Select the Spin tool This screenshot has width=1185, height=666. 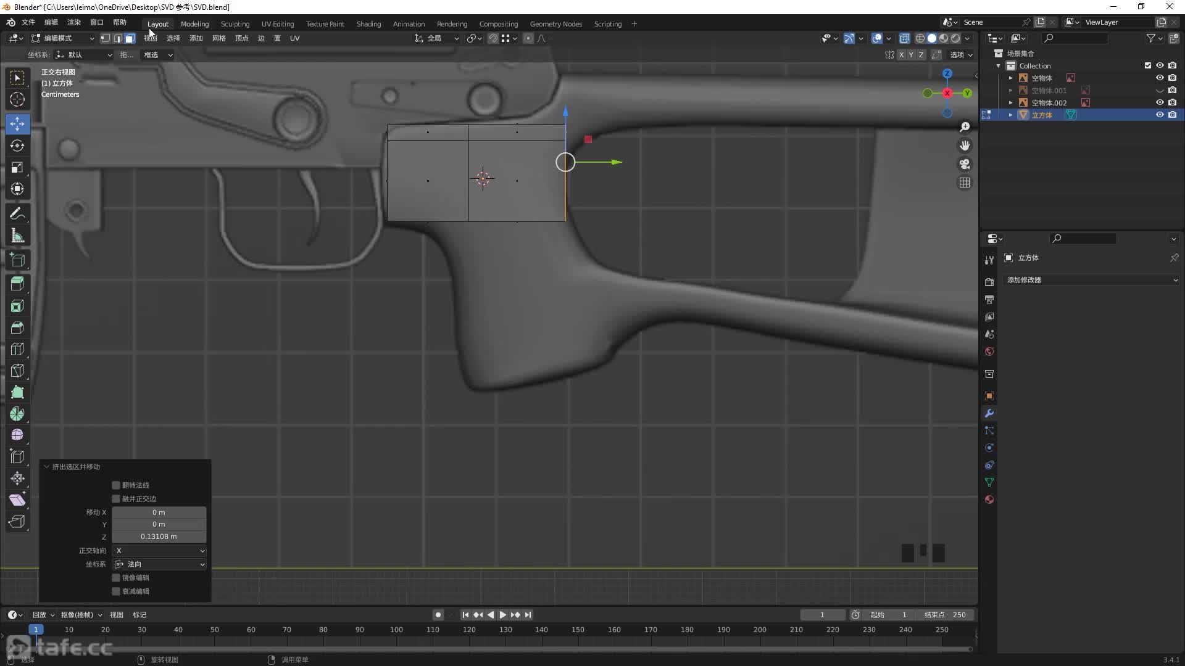(x=17, y=414)
